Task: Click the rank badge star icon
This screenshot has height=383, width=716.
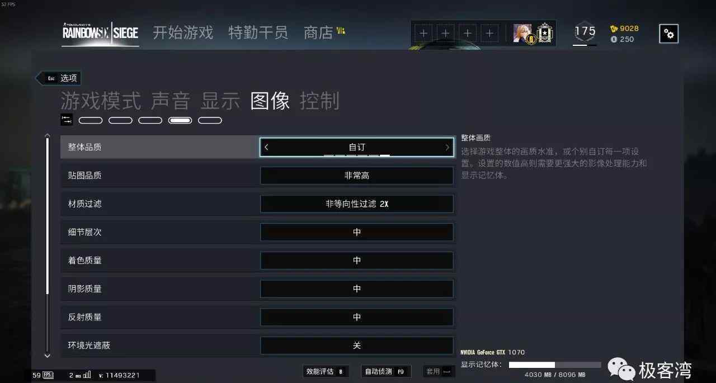Action: 544,34
